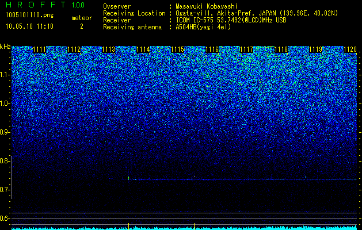The width and height of the screenshot is (362, 230).
Task: Click the 0.6 kHz axis label
Action: [x=5, y=218]
